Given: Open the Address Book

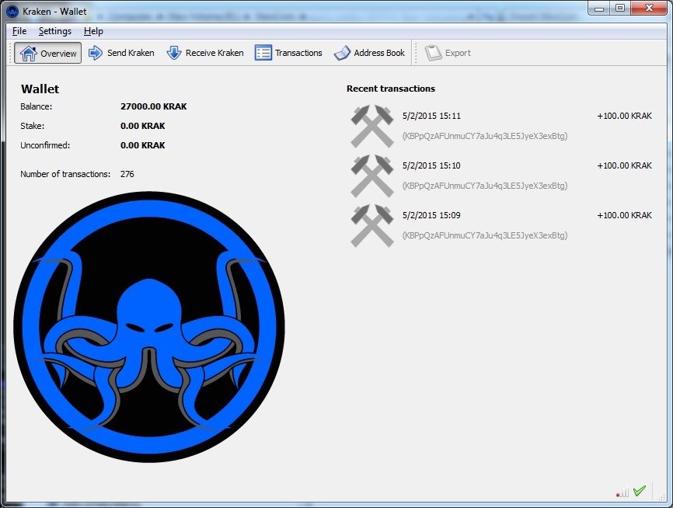Looking at the screenshot, I should pos(370,53).
